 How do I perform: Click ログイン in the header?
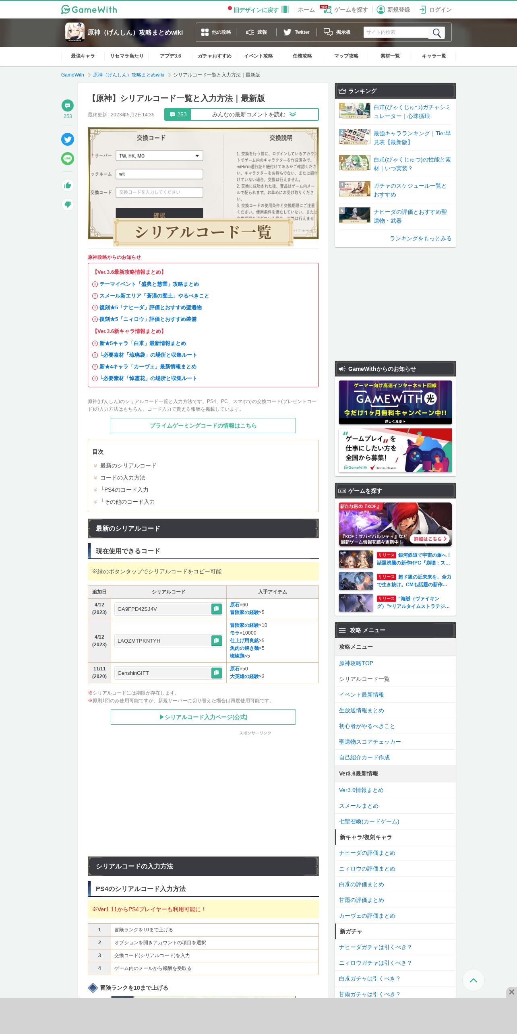435,10
